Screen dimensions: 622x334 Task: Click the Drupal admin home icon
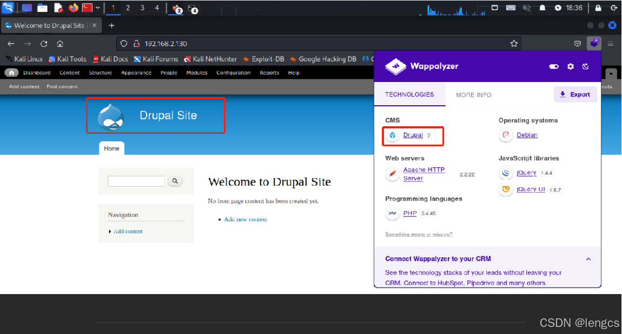coord(11,73)
